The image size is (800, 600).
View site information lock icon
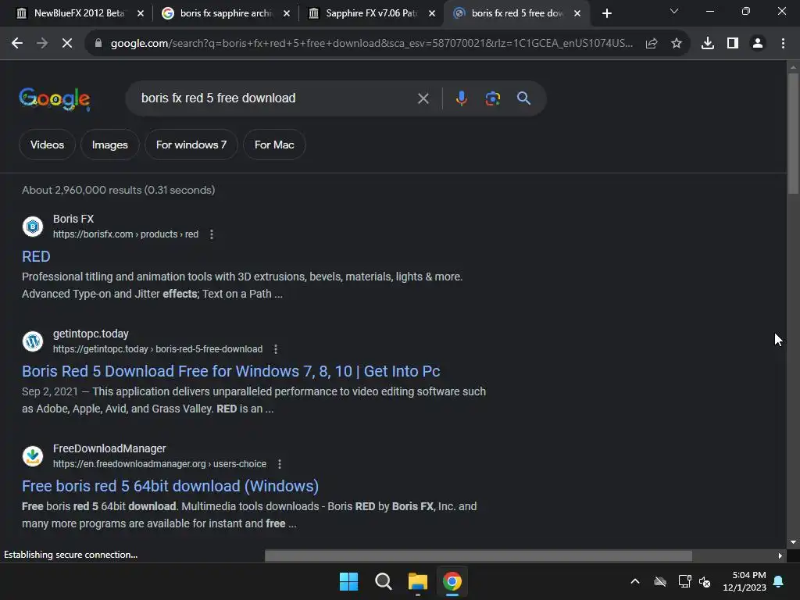coord(98,44)
